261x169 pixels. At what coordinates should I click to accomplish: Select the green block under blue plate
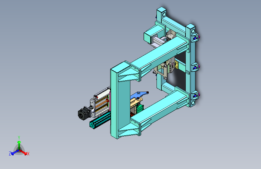(x=140, y=108)
